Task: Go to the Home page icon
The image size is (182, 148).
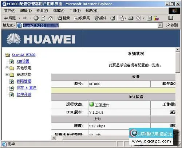Action: pyautogui.click(x=51, y=18)
